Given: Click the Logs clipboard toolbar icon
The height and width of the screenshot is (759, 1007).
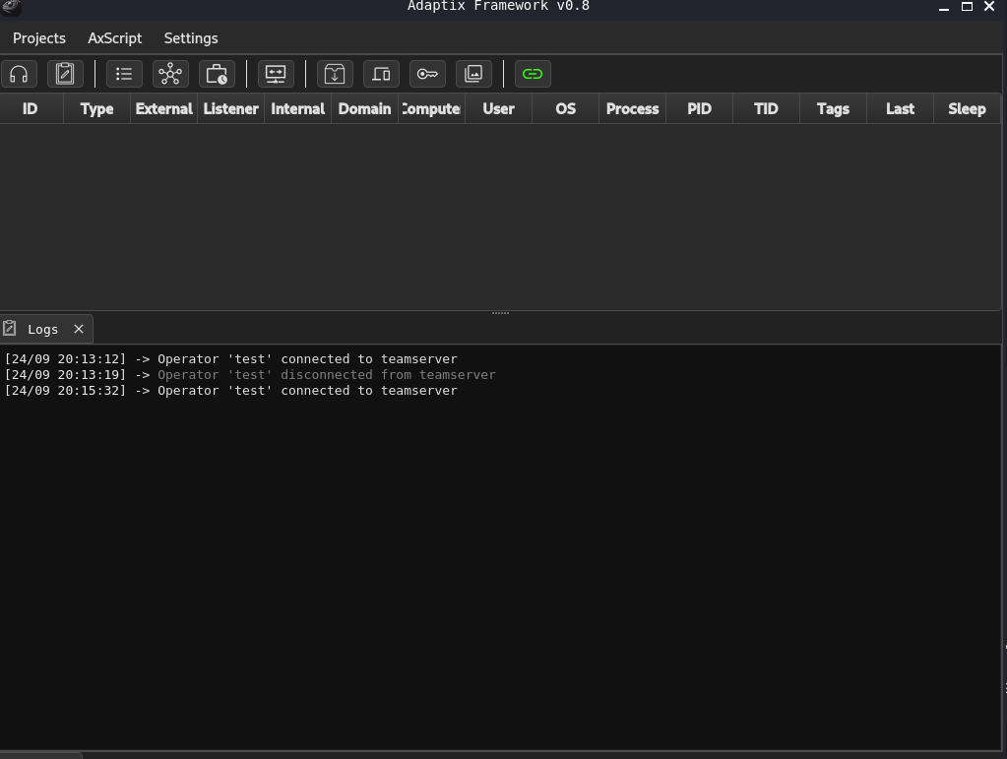Looking at the screenshot, I should click(x=65, y=74).
